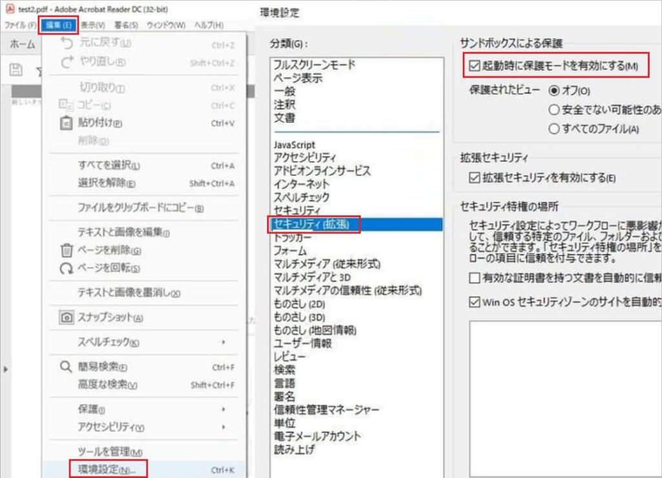
Task: Click the rotate icon for ページを回転
Action: 66,268
